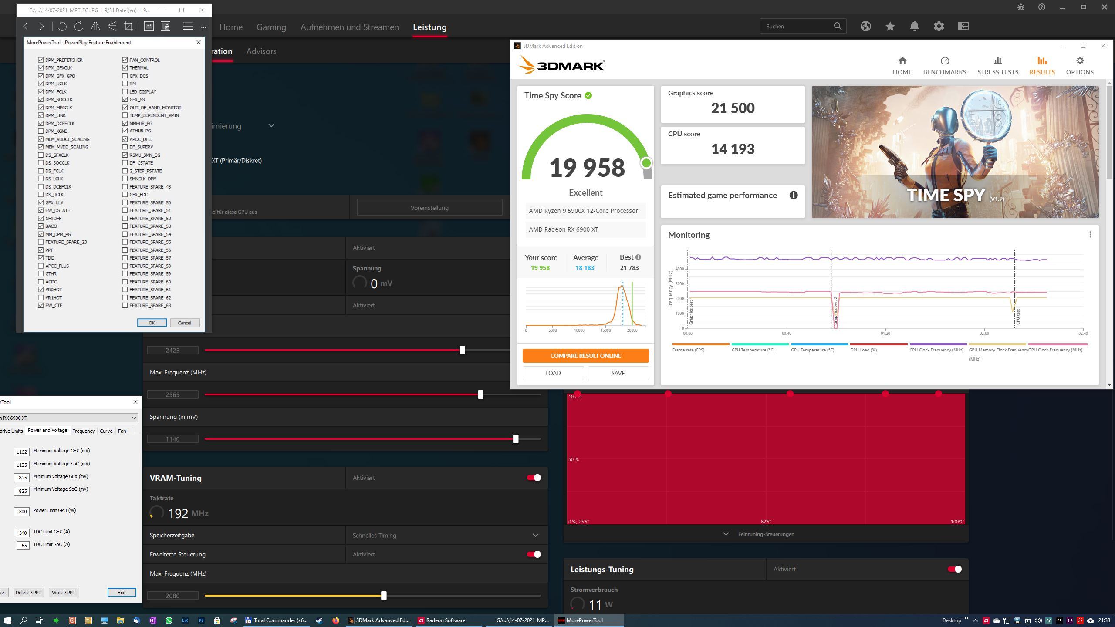The height and width of the screenshot is (627, 1115).
Task: Open viewer more options ellipsis
Action: point(203,27)
